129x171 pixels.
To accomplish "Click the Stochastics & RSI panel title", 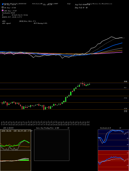I will 110,128.
